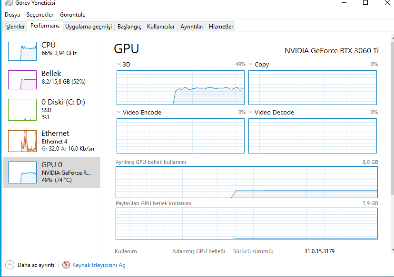The width and height of the screenshot is (394, 277).
Task: Open the Disk 0 graph thumbnail
Action: click(x=22, y=109)
